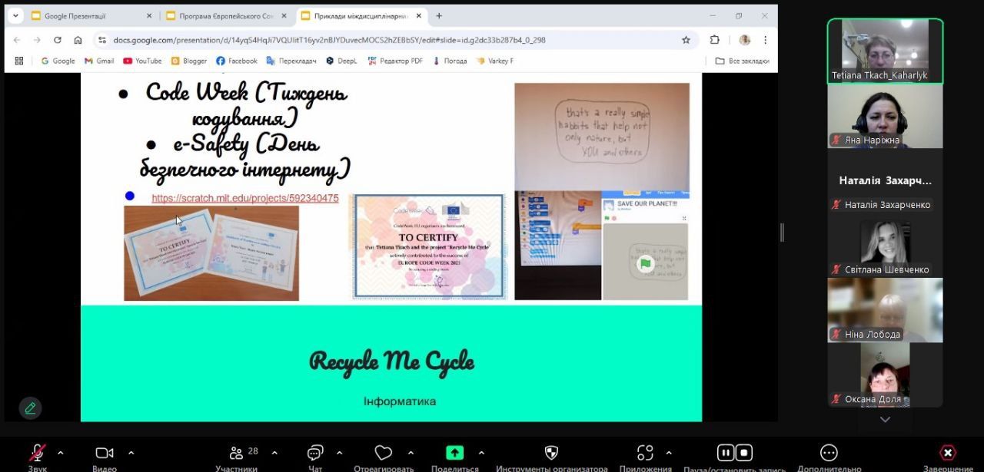Expand audio options arrow next to Звук
Image resolution: width=984 pixels, height=472 pixels.
tap(61, 453)
